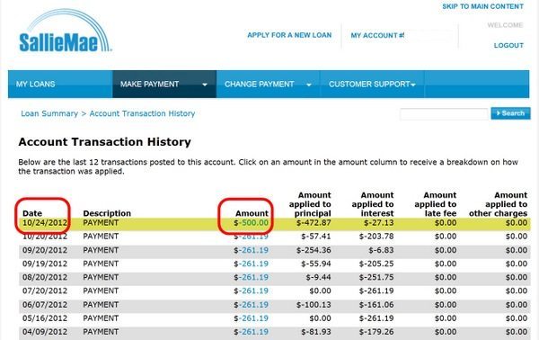Click Account Transaction History breadcrumb link
The width and height of the screenshot is (539, 340).
(142, 113)
